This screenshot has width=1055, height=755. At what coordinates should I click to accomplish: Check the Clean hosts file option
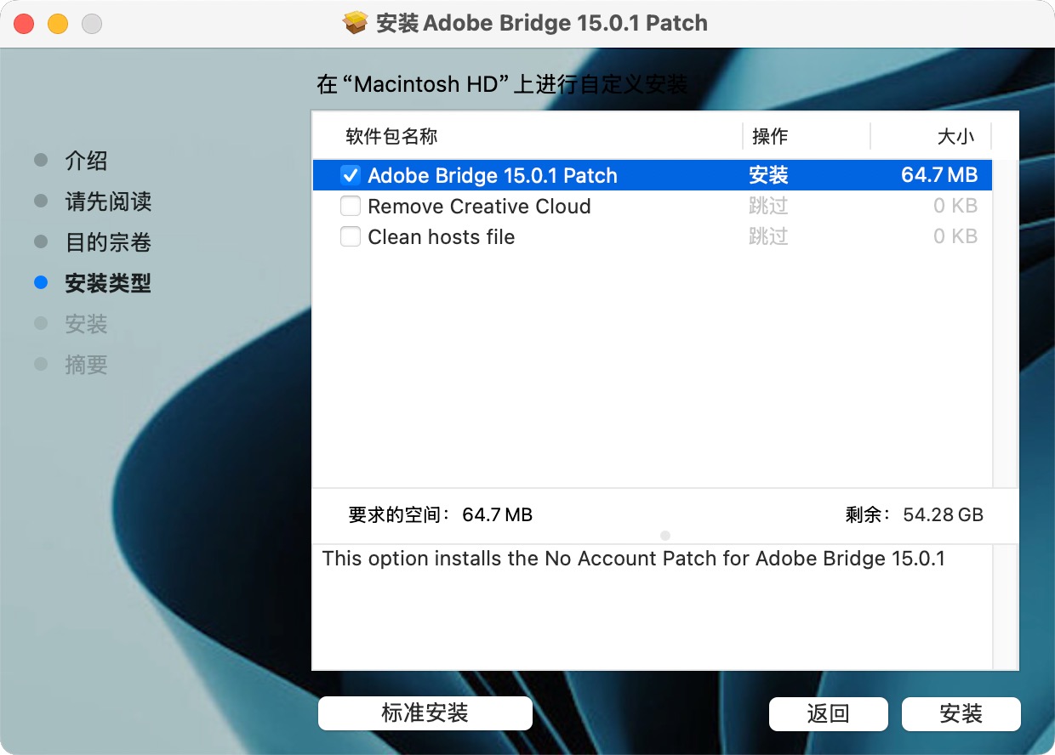click(x=350, y=236)
